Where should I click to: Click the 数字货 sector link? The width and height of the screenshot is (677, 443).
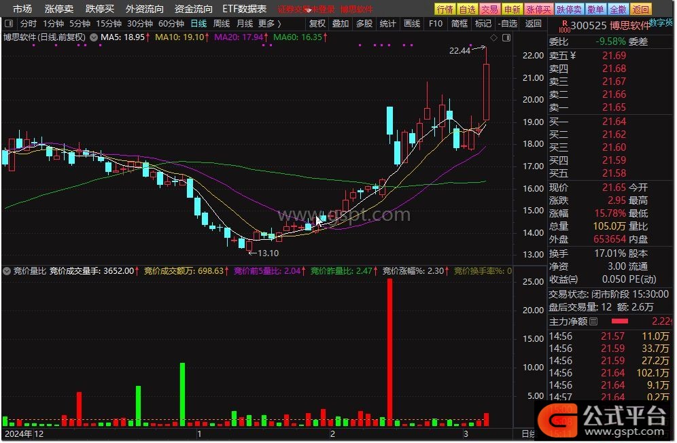[661, 22]
